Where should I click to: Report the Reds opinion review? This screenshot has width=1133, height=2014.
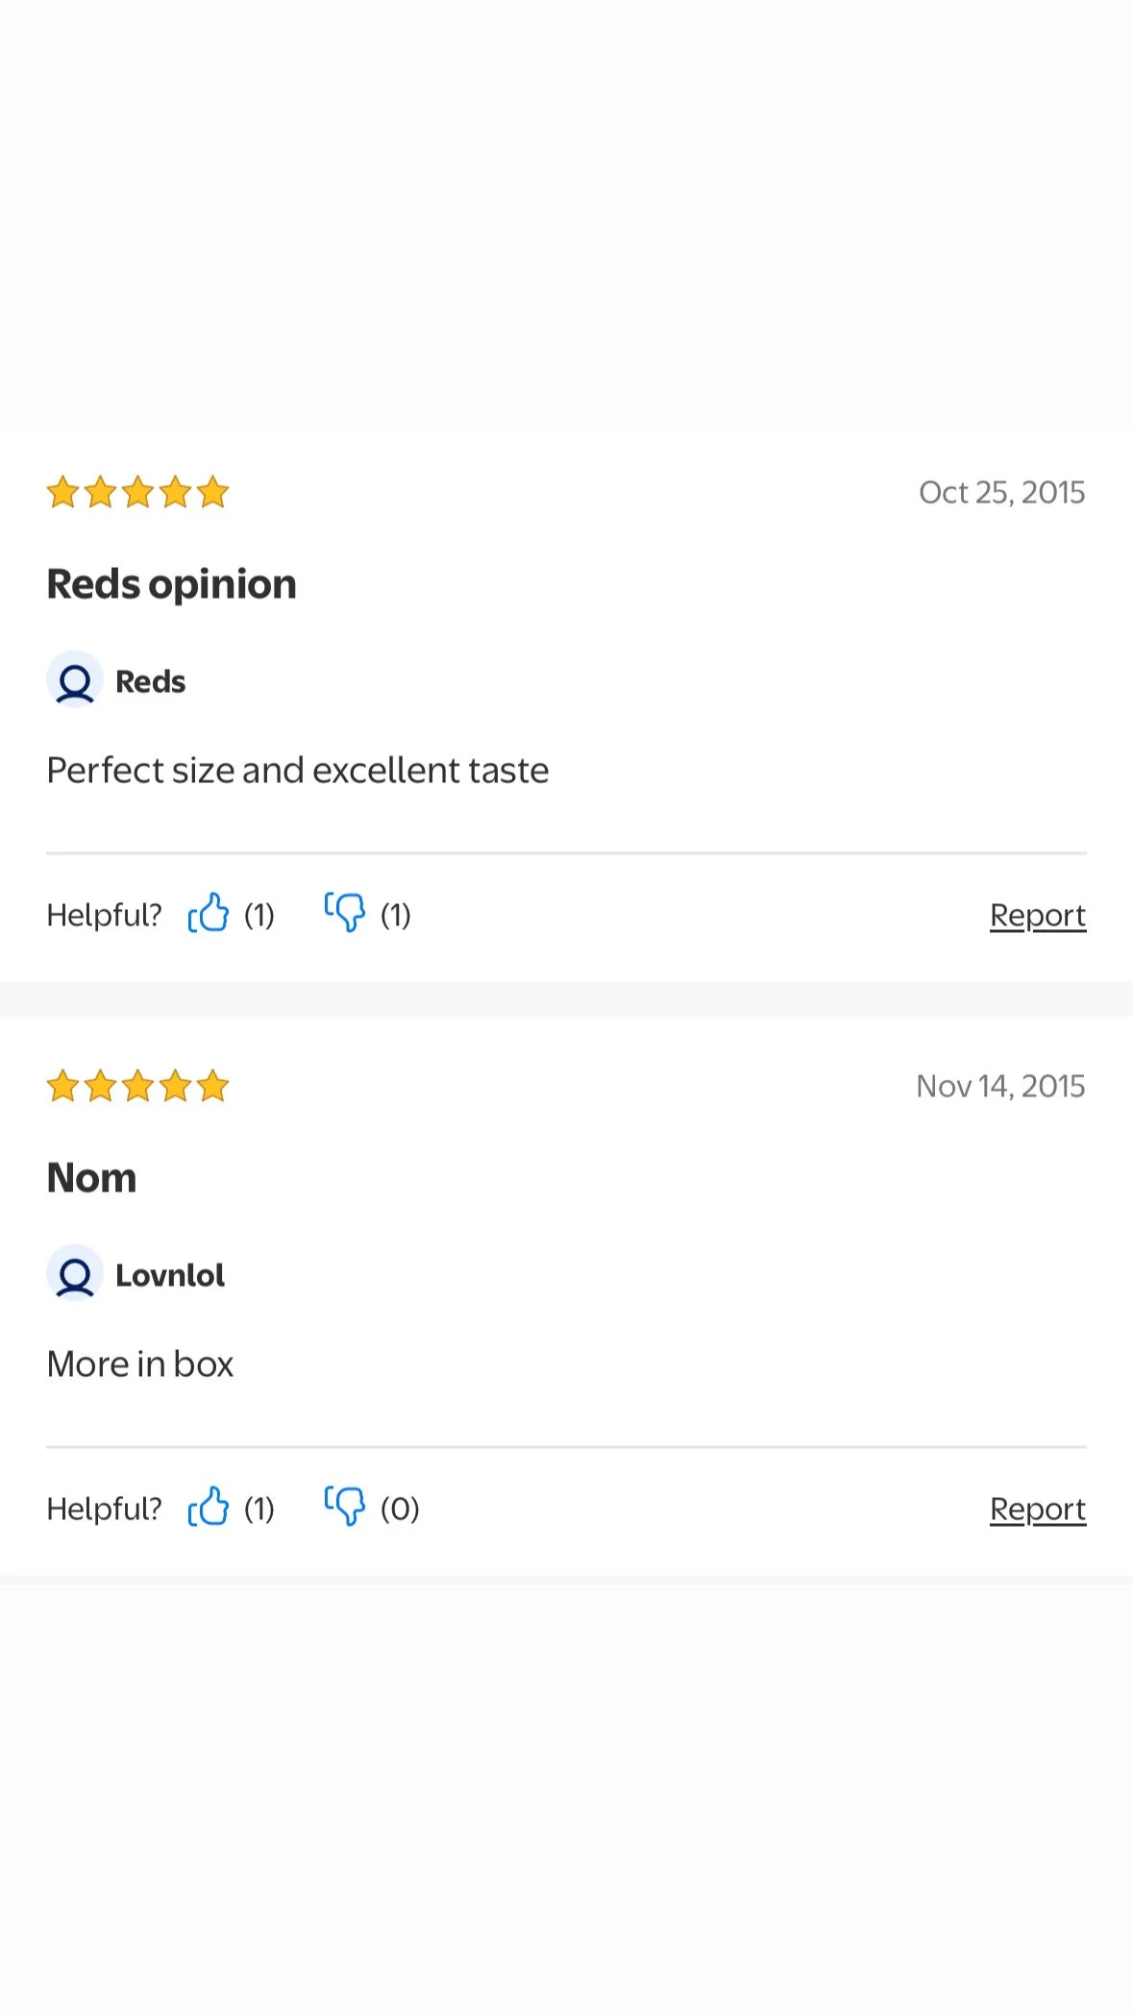coord(1038,916)
